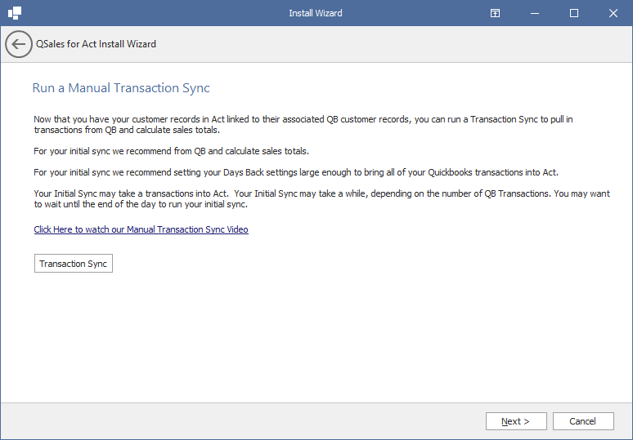Click the Run a Manual Transaction Sync heading
633x440 pixels.
pos(121,88)
